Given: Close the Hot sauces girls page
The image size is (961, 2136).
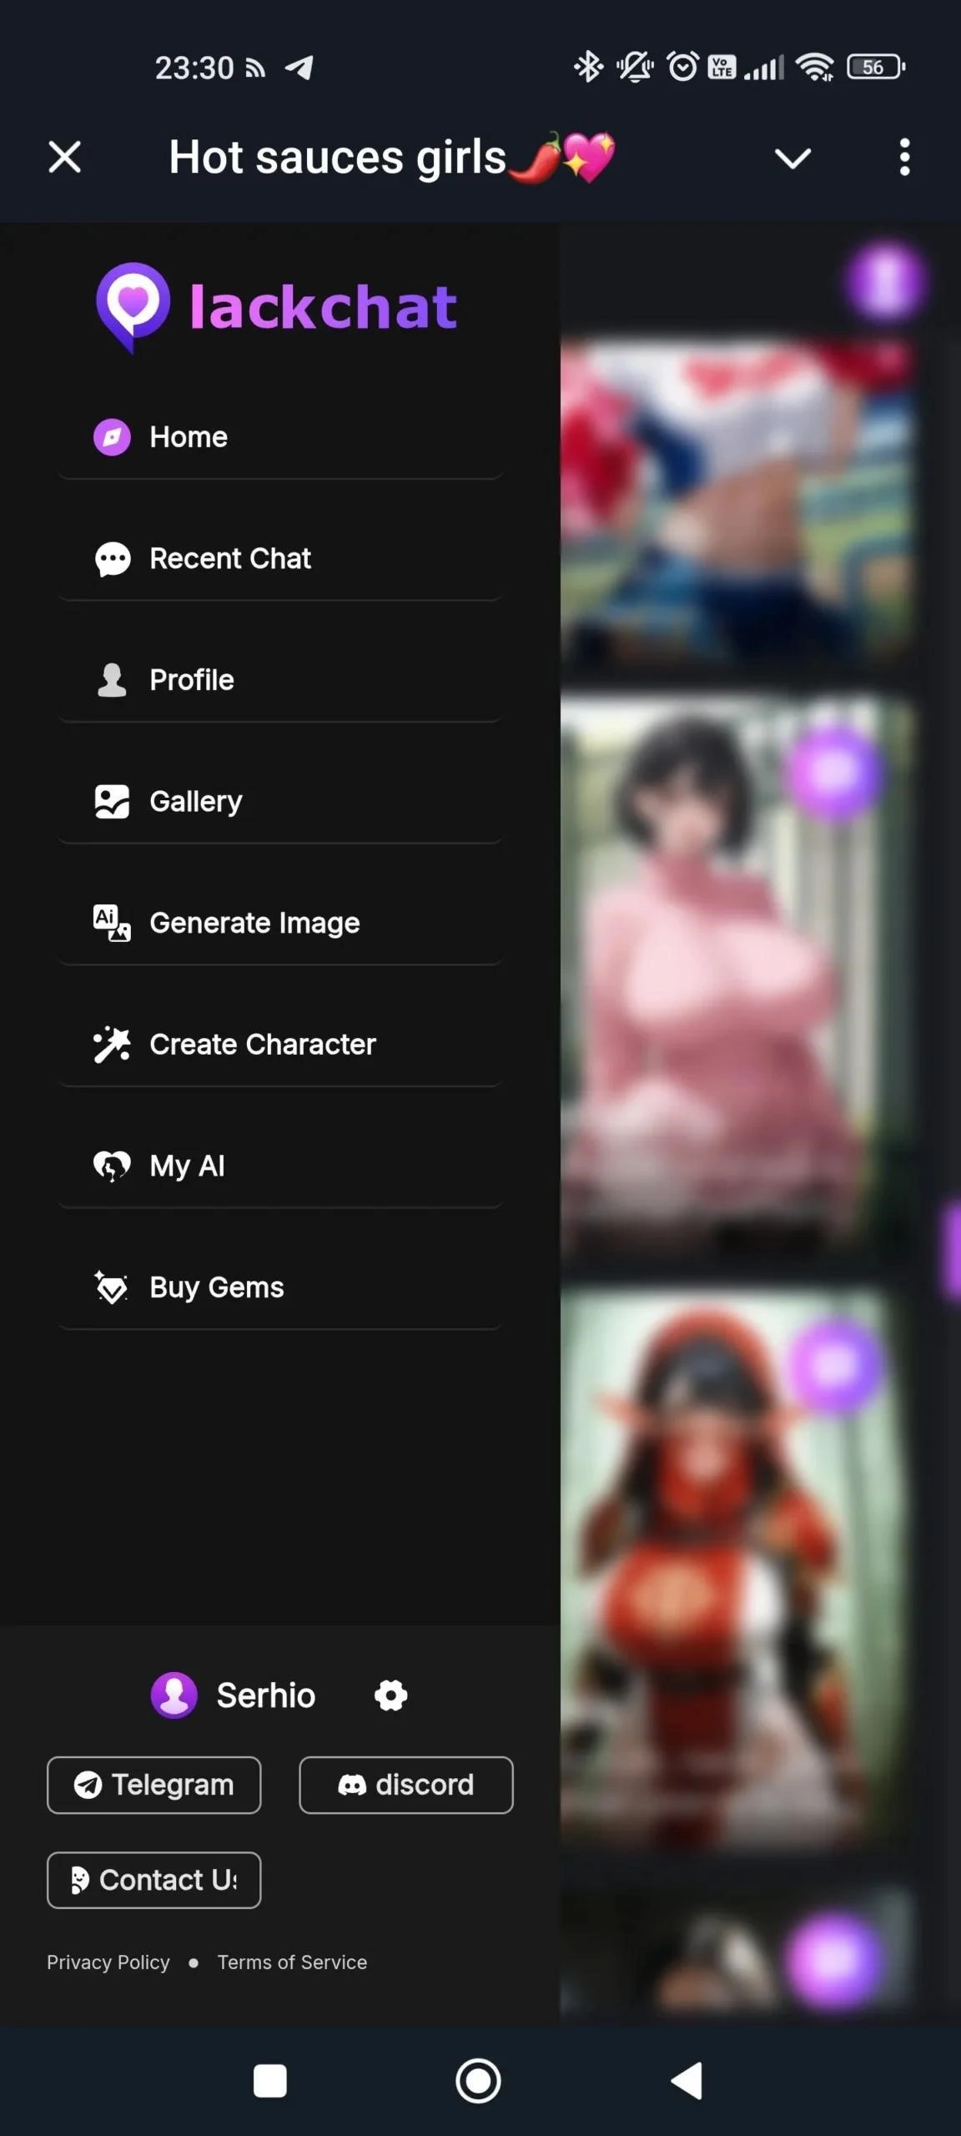Looking at the screenshot, I should click(65, 158).
